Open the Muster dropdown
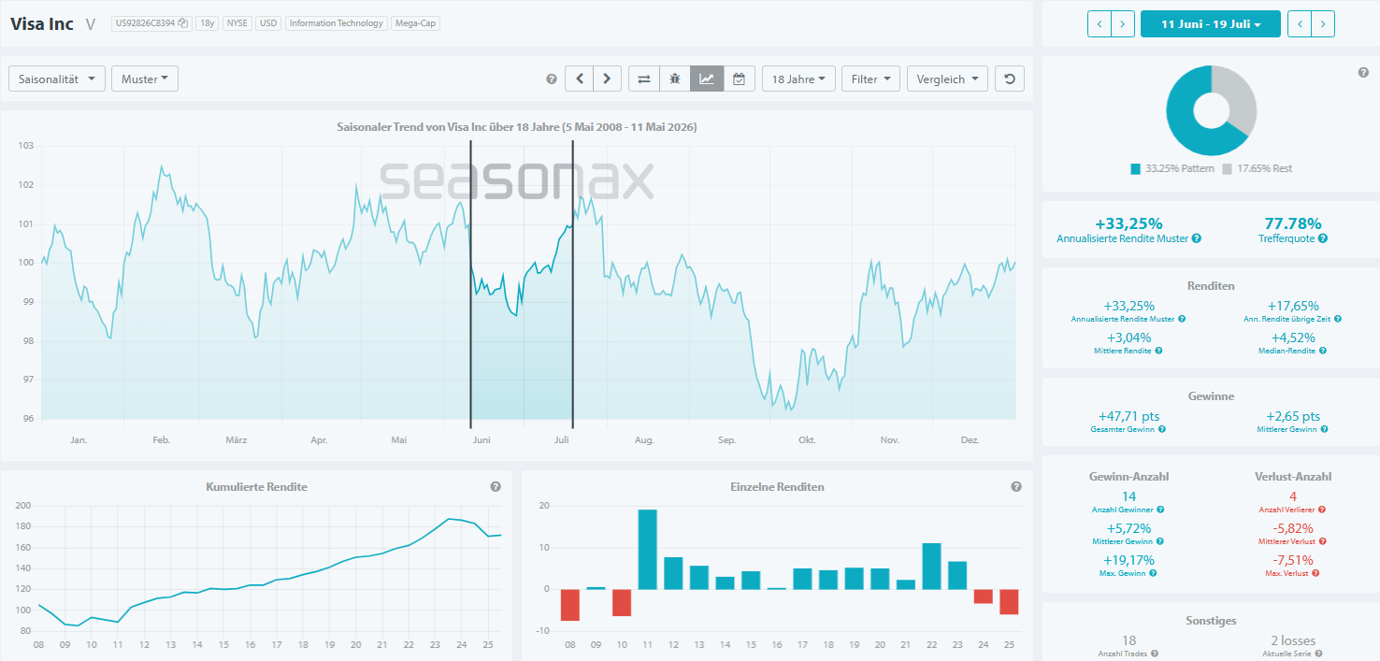1380x661 pixels. pos(145,79)
